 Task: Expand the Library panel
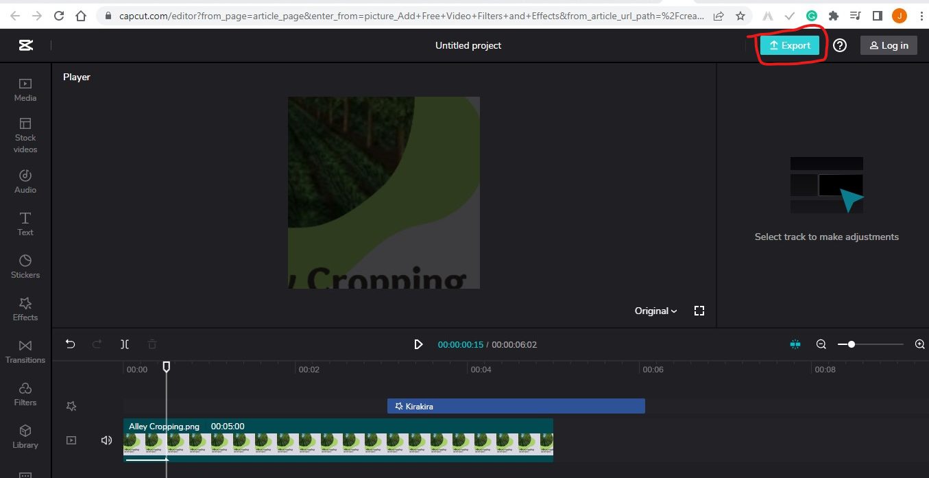pos(25,435)
